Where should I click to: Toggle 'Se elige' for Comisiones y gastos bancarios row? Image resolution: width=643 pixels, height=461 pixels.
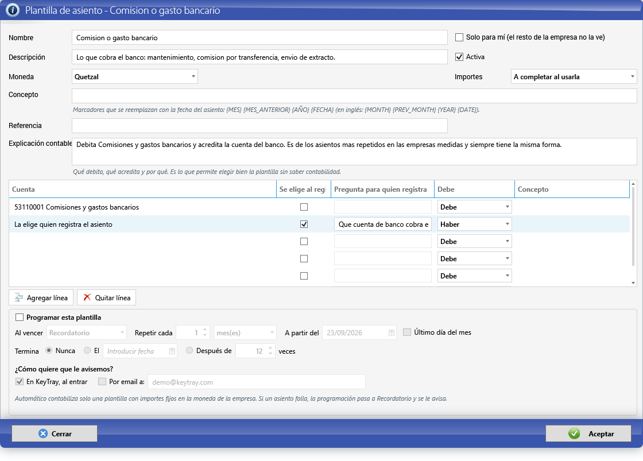[304, 207]
